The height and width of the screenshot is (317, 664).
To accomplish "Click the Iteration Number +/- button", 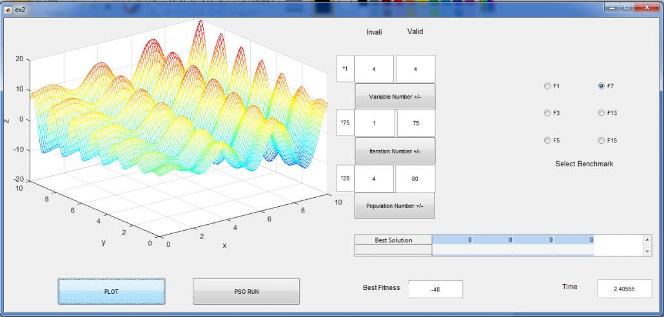I will click(395, 151).
